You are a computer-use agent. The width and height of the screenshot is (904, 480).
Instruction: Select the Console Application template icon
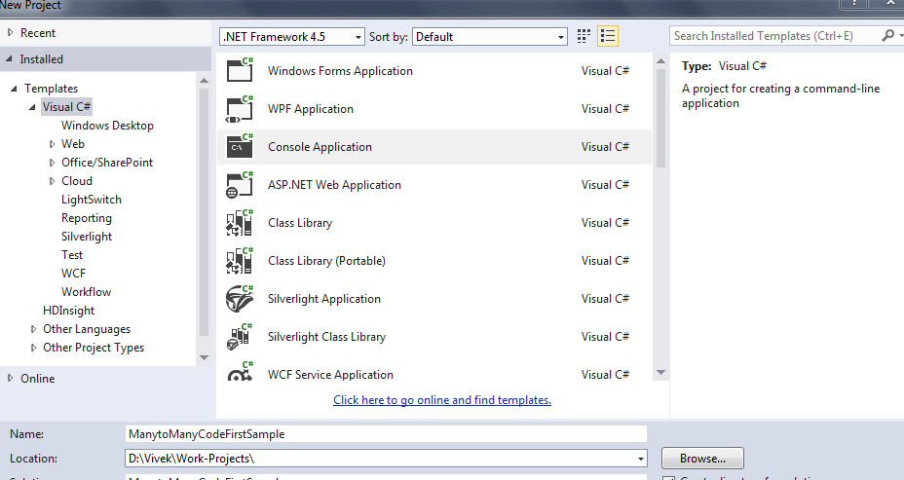point(240,147)
